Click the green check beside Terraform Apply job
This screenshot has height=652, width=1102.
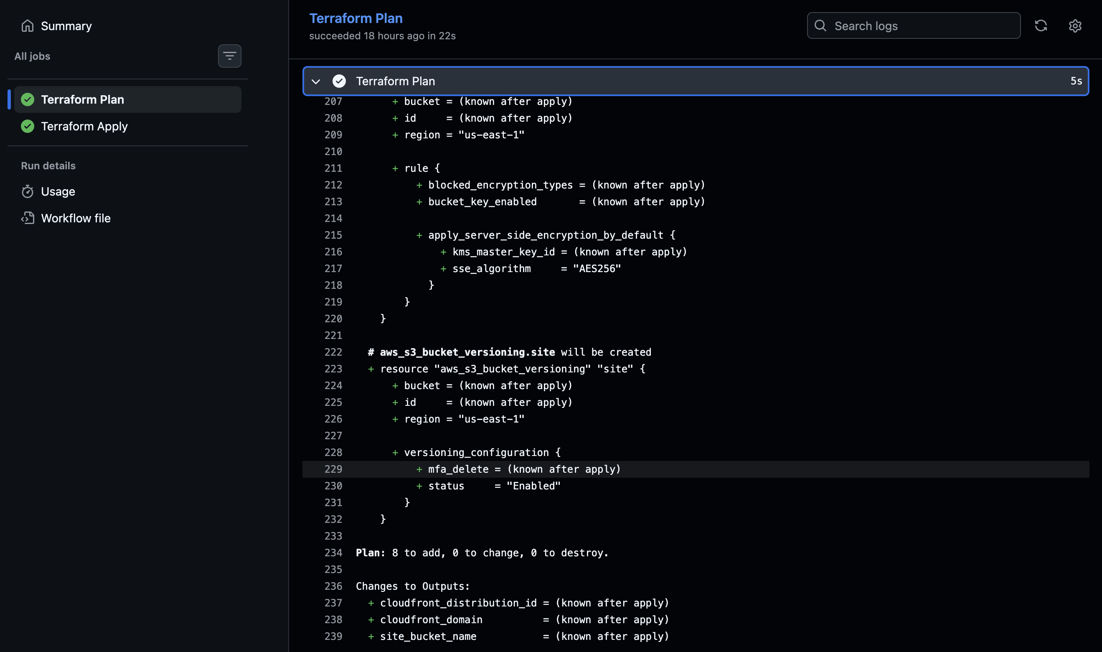pyautogui.click(x=28, y=126)
